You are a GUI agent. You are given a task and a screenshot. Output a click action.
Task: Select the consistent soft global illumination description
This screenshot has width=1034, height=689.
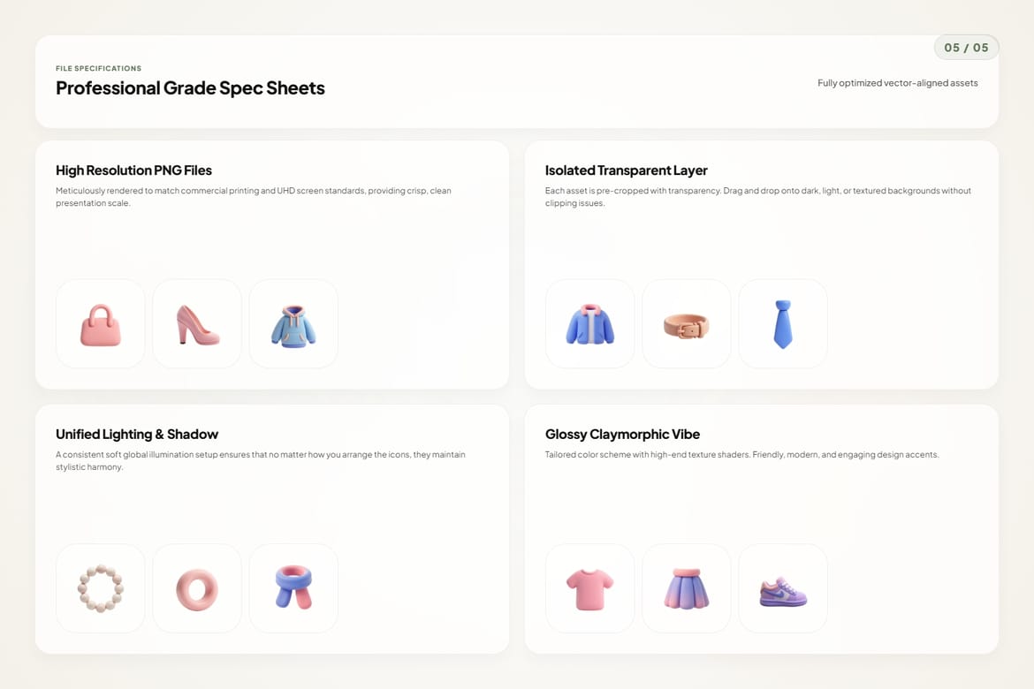point(261,460)
